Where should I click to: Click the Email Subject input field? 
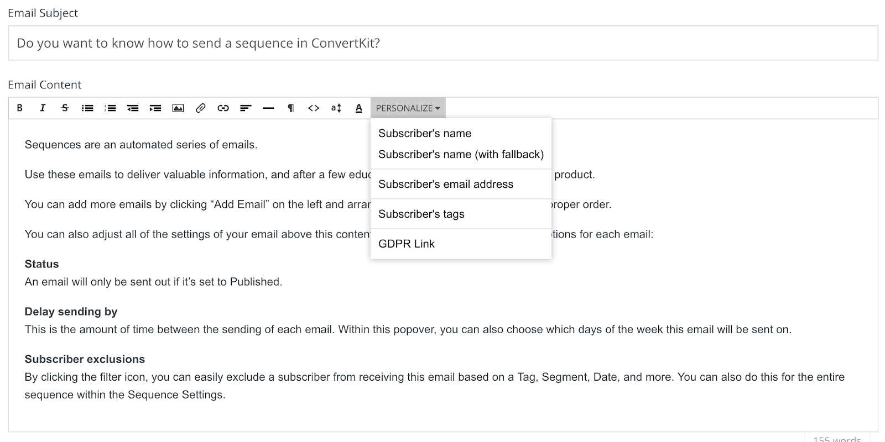coord(442,43)
